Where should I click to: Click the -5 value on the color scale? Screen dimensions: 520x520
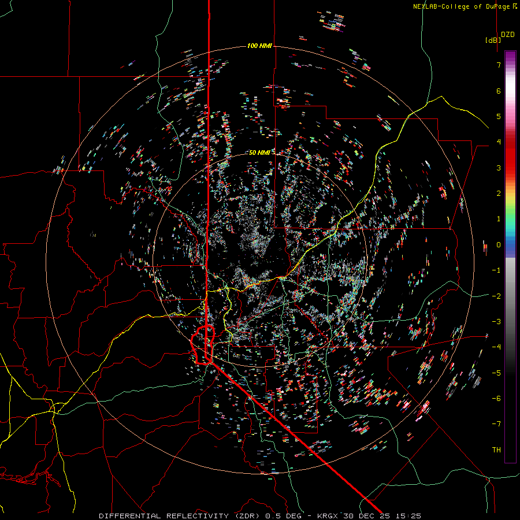(x=496, y=373)
